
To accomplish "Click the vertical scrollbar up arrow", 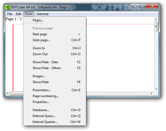I will point(156,19).
